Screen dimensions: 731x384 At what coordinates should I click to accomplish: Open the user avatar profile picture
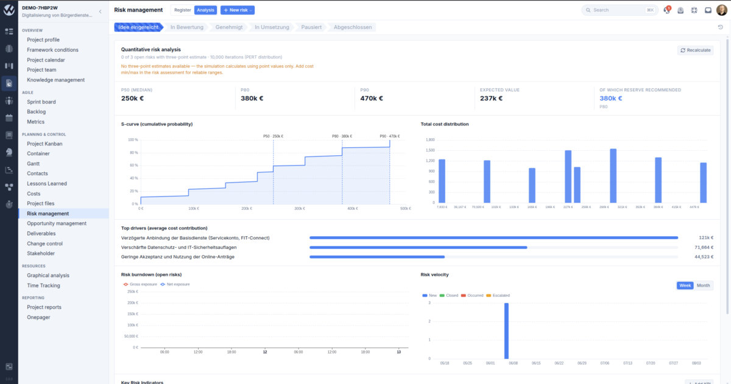722,10
